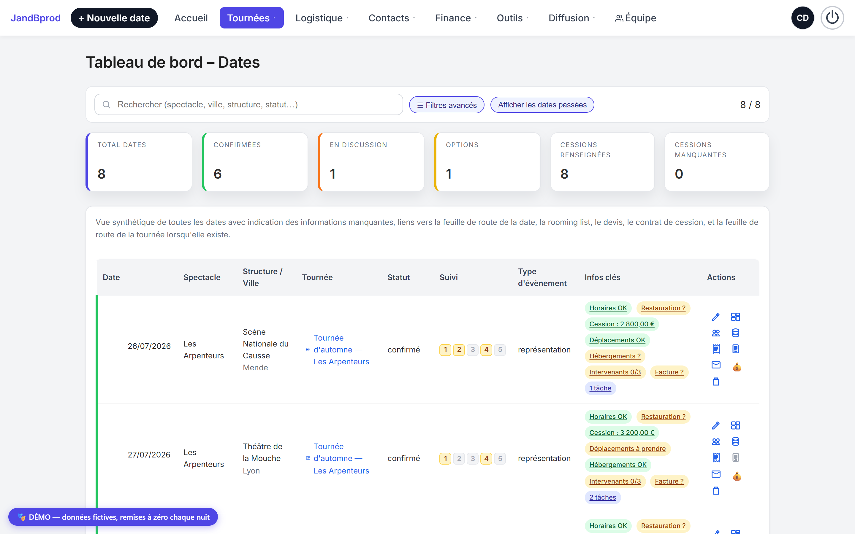Focus the Rechercher search field
The height and width of the screenshot is (534, 855).
click(249, 104)
